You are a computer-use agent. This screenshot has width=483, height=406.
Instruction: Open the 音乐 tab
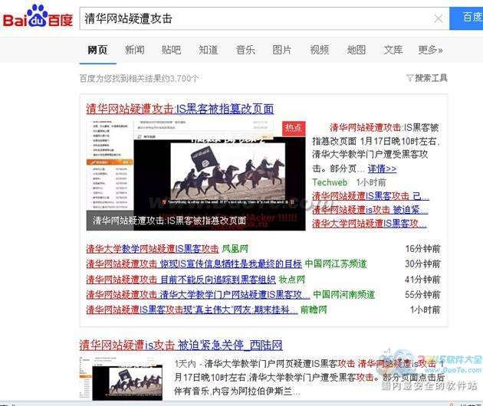coord(245,50)
